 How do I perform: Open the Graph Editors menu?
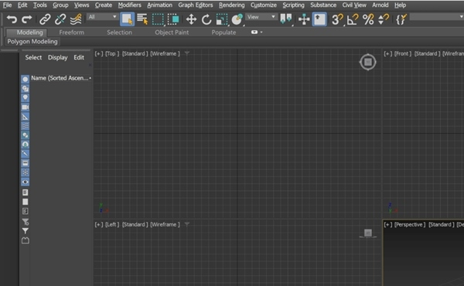(x=196, y=5)
